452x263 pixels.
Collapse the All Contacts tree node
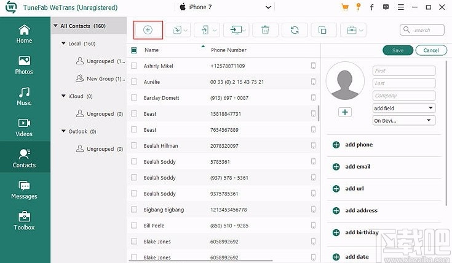click(55, 26)
